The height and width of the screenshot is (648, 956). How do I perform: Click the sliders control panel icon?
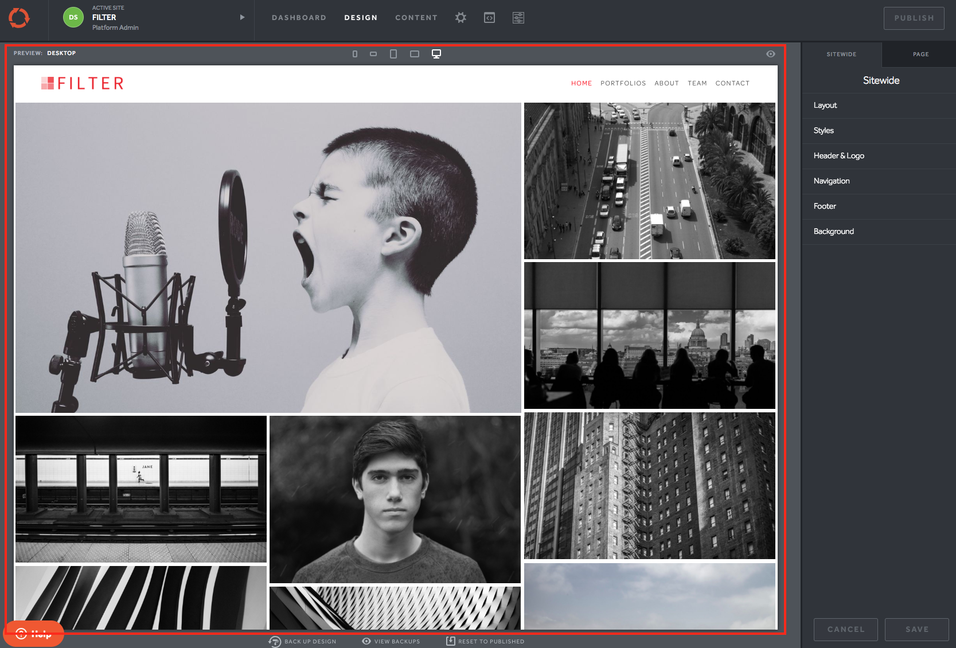(518, 18)
